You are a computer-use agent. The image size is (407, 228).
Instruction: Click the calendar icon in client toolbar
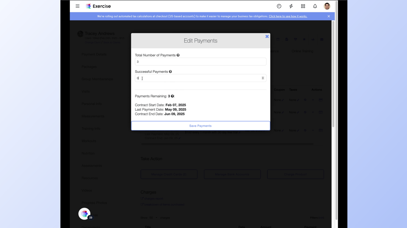(278, 39)
